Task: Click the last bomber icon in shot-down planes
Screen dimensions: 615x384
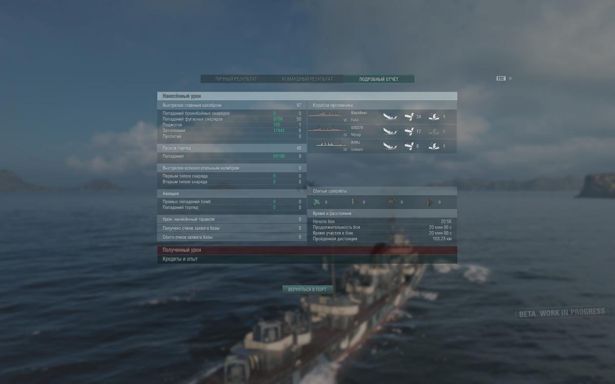Action: click(x=430, y=202)
